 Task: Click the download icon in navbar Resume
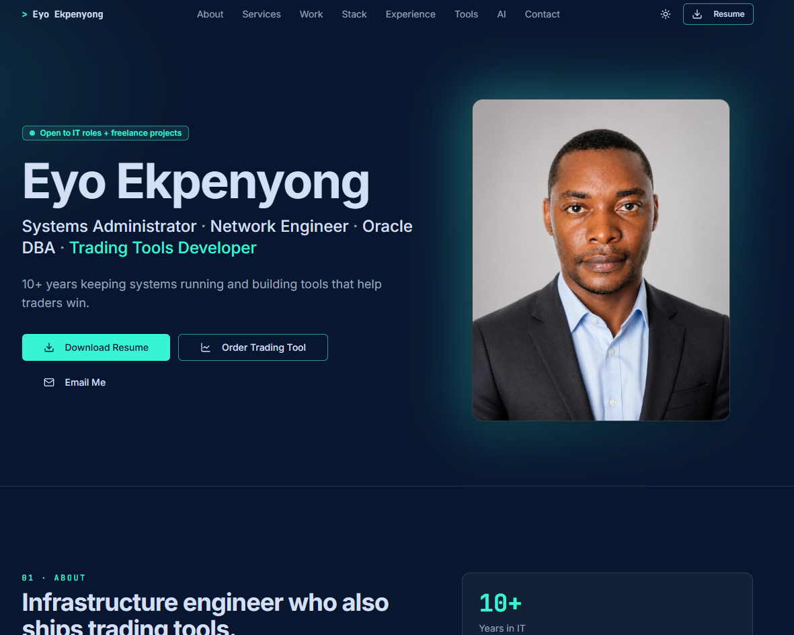pyautogui.click(x=697, y=14)
